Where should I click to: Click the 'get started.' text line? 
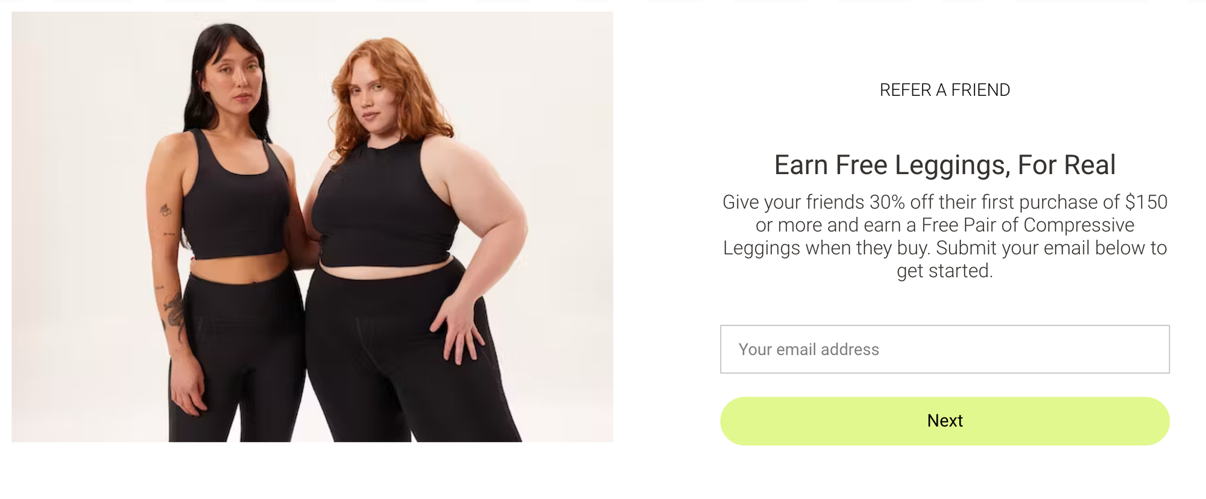pyautogui.click(x=945, y=271)
